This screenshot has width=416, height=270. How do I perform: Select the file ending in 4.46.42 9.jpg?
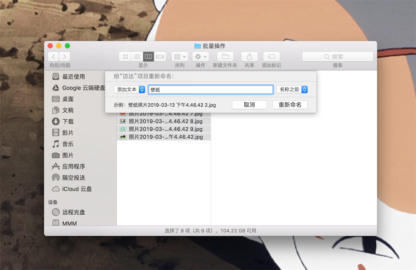tap(165, 129)
